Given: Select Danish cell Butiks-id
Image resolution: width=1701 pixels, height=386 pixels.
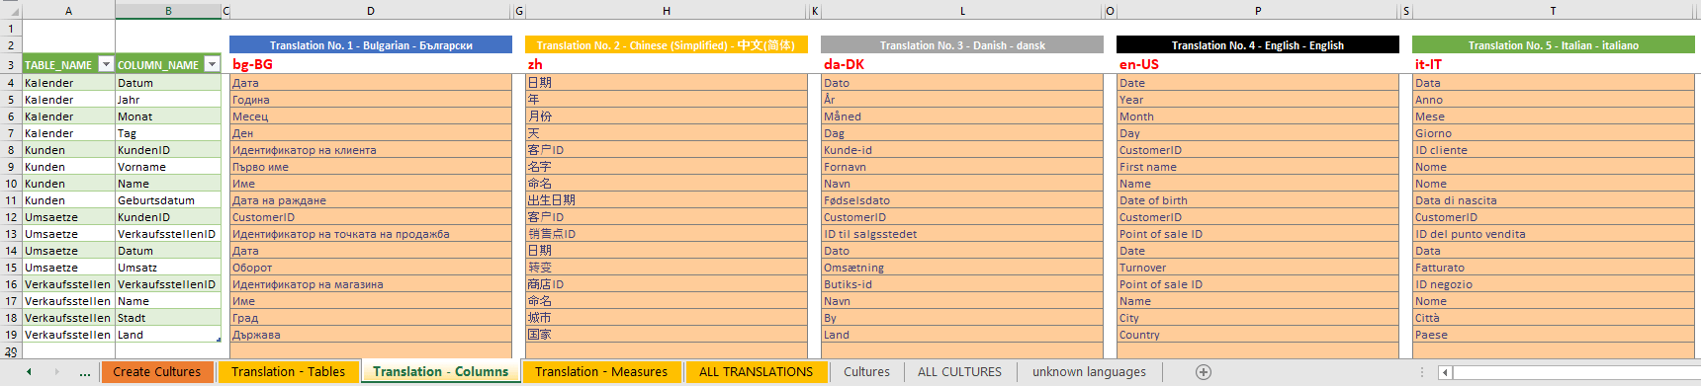Looking at the screenshot, I should (x=962, y=284).
